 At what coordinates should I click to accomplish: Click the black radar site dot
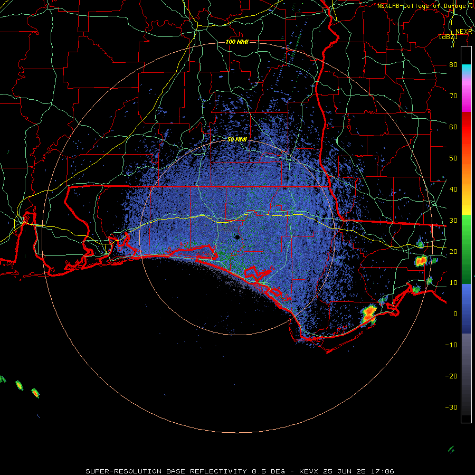237,237
